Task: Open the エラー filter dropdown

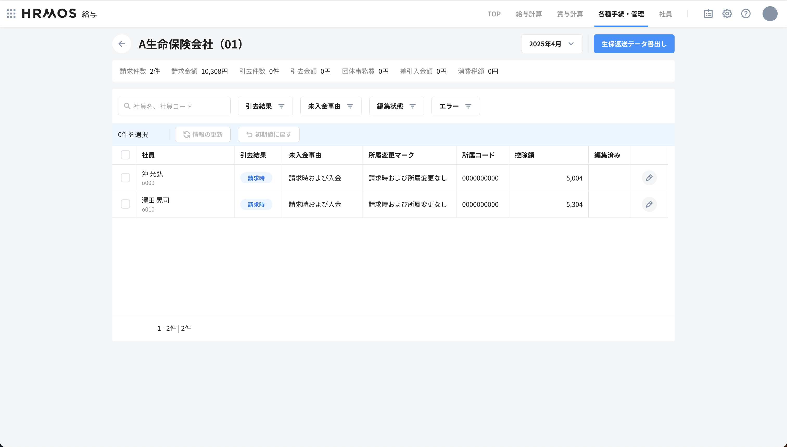Action: (455, 106)
